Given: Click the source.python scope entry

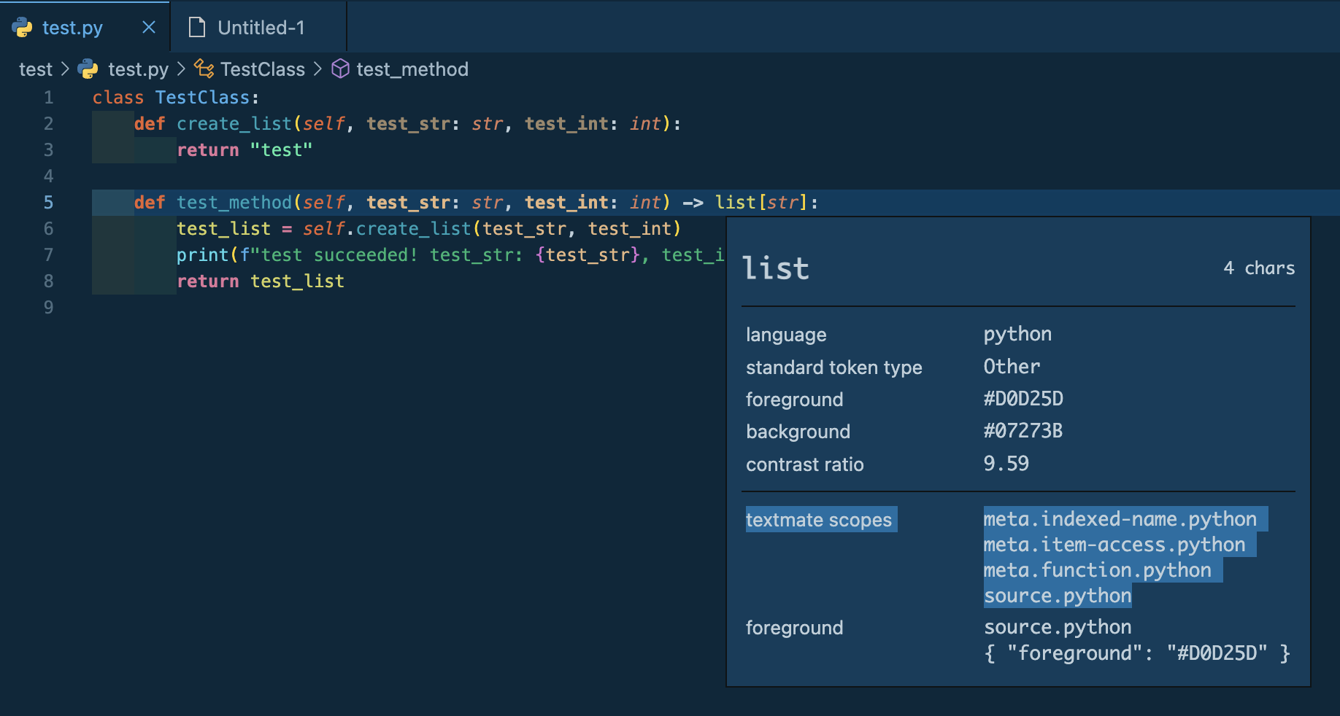Looking at the screenshot, I should [1058, 595].
